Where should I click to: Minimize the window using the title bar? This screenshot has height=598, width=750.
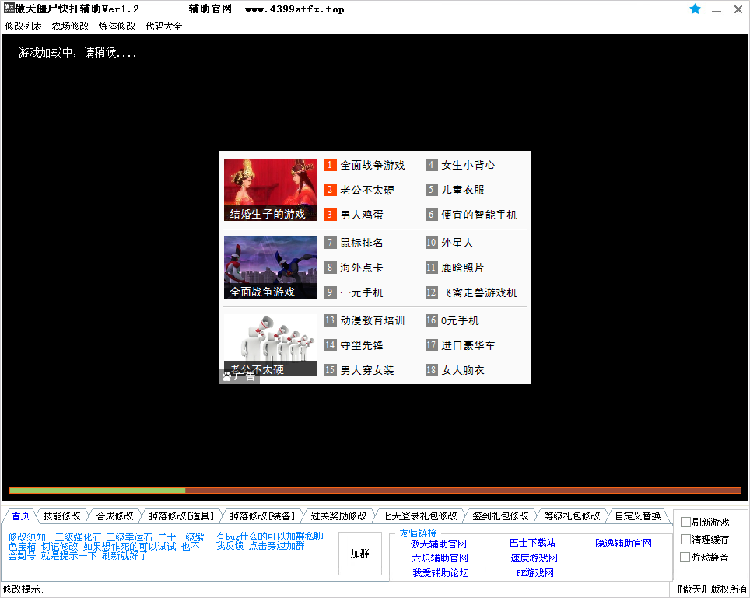717,9
